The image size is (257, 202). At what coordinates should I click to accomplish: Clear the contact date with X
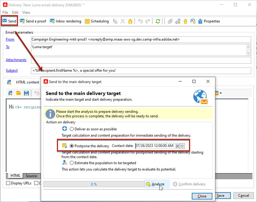click(x=177, y=146)
